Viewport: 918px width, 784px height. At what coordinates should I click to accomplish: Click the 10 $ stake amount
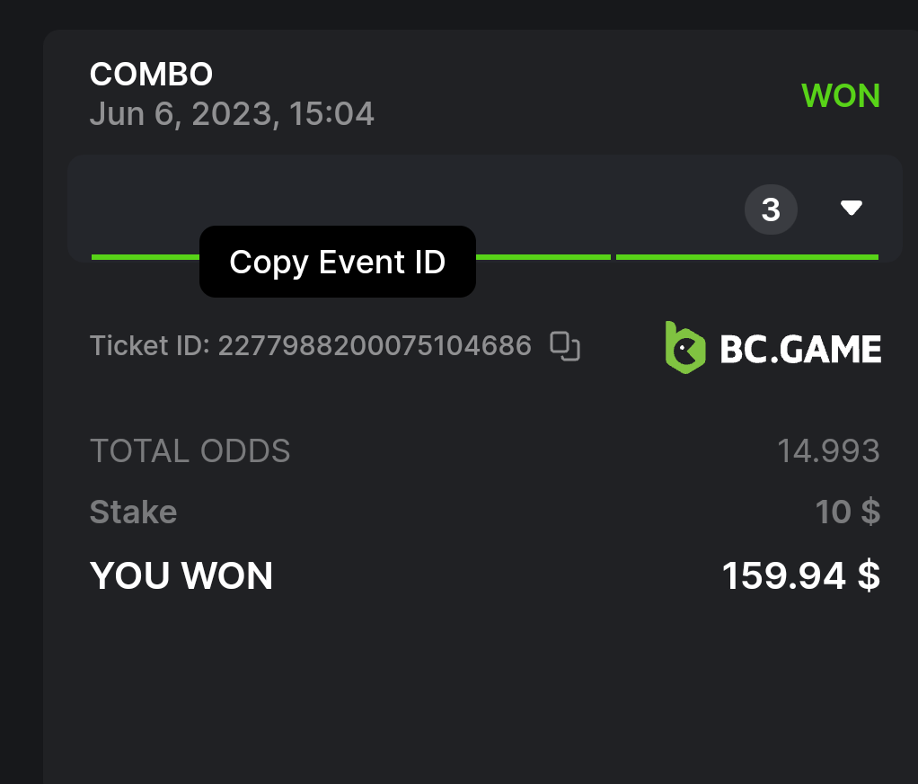[x=847, y=512]
